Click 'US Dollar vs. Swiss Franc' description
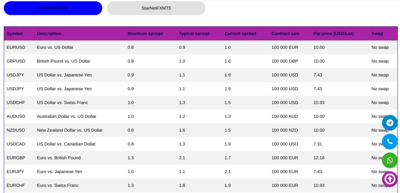 (62, 103)
